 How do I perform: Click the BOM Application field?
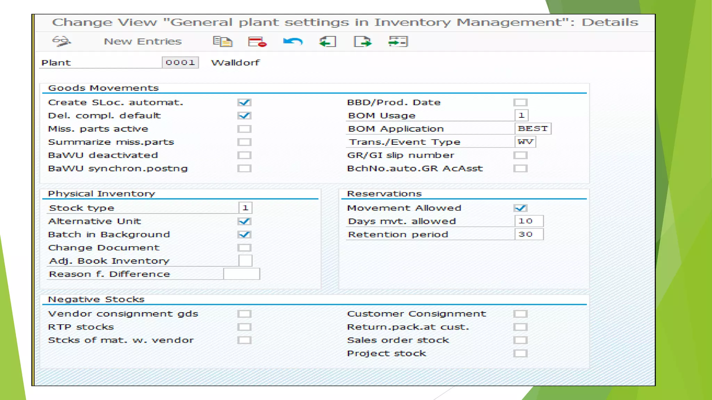[533, 128]
